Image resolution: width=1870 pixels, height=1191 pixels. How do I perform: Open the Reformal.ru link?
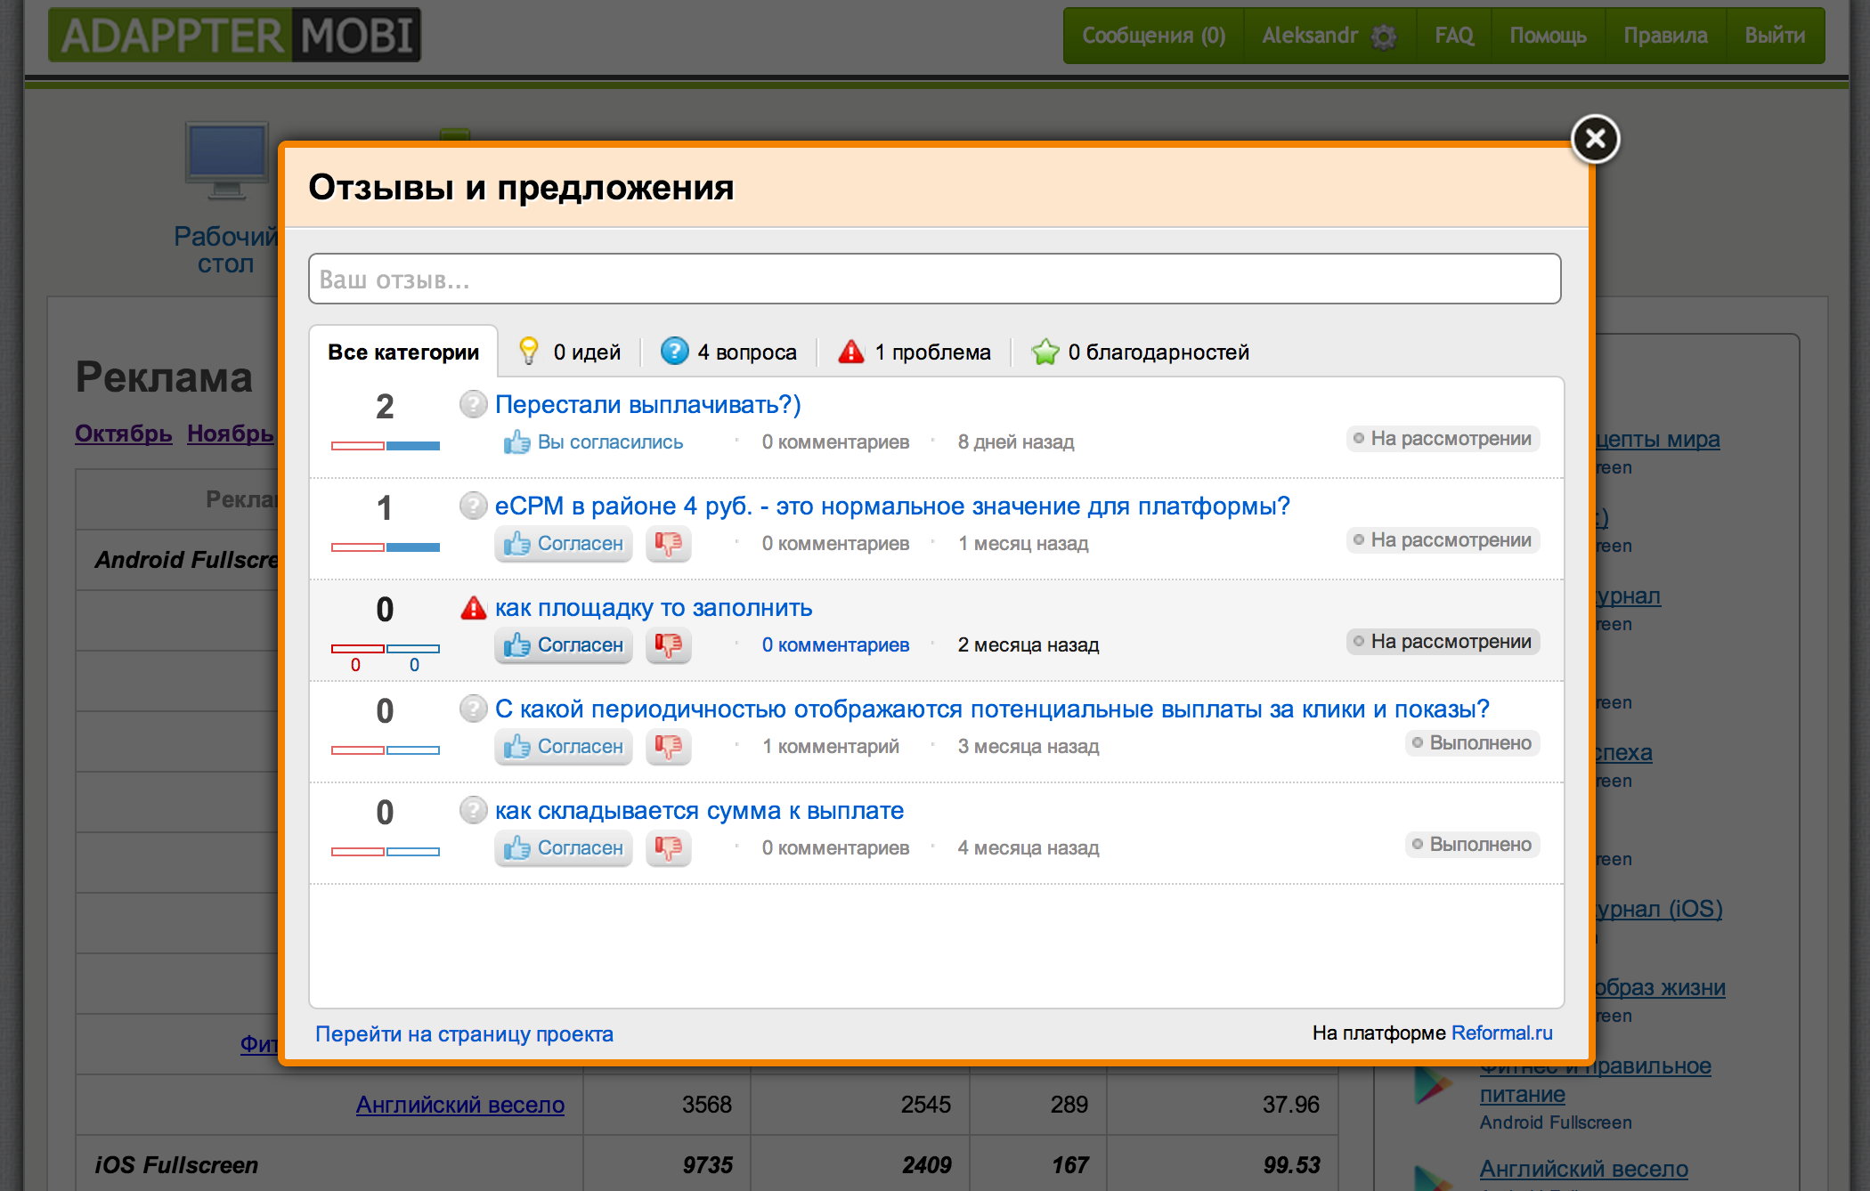coord(1501,1033)
